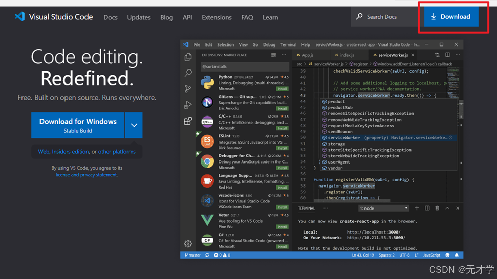Screen dimensions: 497x279
Task: Maximize terminal panel with chevron up
Action: (447, 208)
